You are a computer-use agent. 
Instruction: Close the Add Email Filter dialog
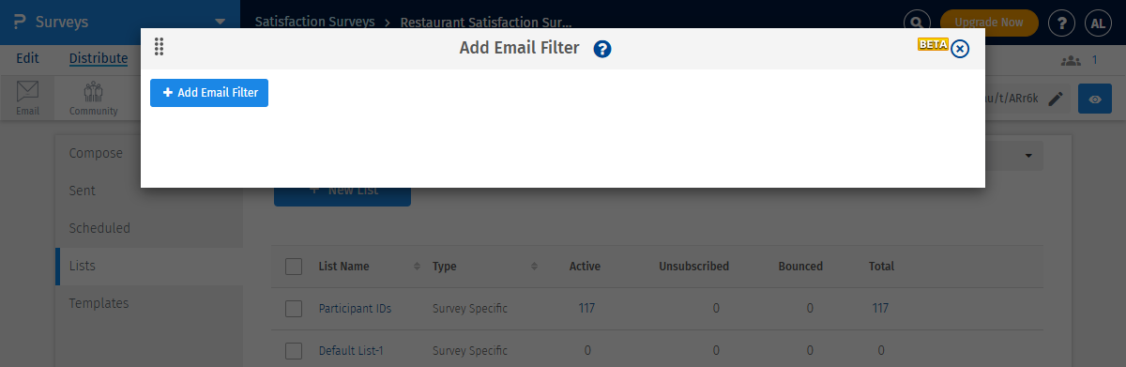click(959, 49)
